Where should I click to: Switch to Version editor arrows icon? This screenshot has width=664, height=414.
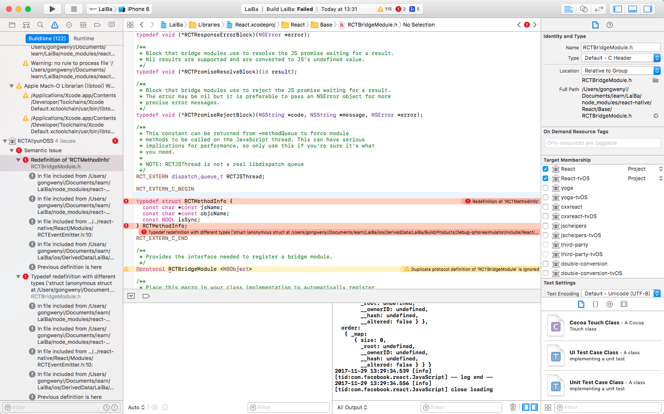click(x=599, y=9)
